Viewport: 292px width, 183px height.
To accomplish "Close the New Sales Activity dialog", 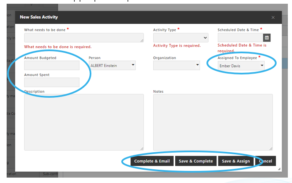I will point(273,17).
